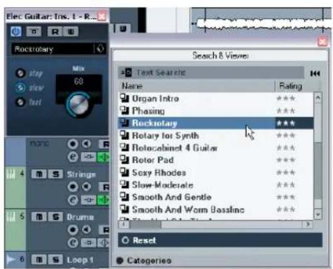This screenshot has width=333, height=269.
Task: Click the bypass button beside the power icon
Action: [34, 31]
